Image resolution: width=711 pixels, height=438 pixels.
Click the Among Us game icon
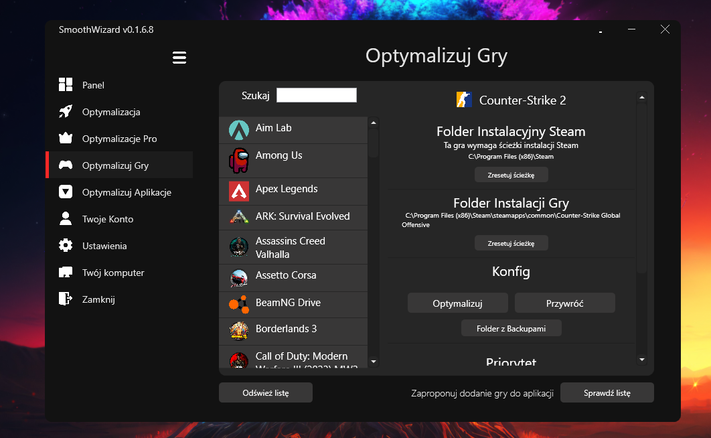[238, 161]
